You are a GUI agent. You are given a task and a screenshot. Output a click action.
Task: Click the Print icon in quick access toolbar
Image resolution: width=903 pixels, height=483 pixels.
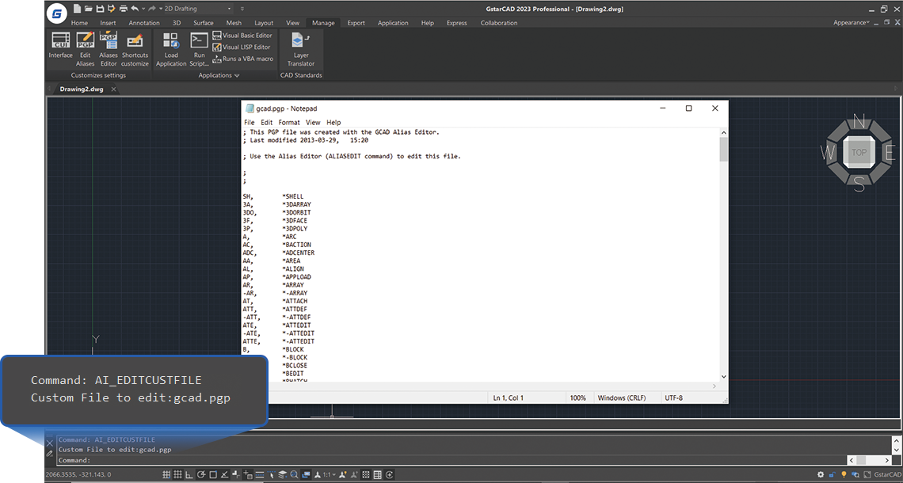coord(123,9)
